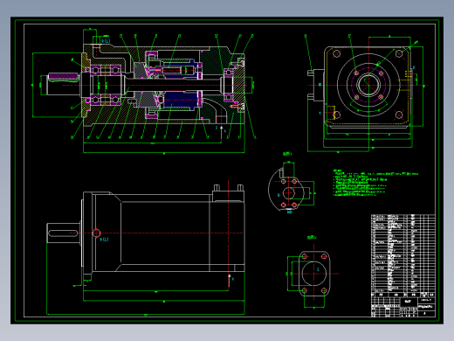
Task: Click the R(L) label in the exterior side view
Action: pyautogui.click(x=104, y=240)
